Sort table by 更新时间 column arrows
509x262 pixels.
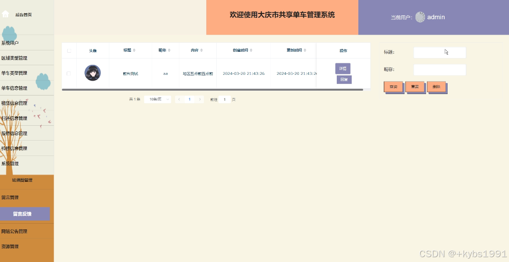[x=305, y=50]
